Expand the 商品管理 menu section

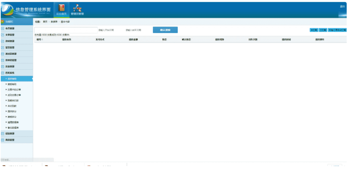point(17,140)
